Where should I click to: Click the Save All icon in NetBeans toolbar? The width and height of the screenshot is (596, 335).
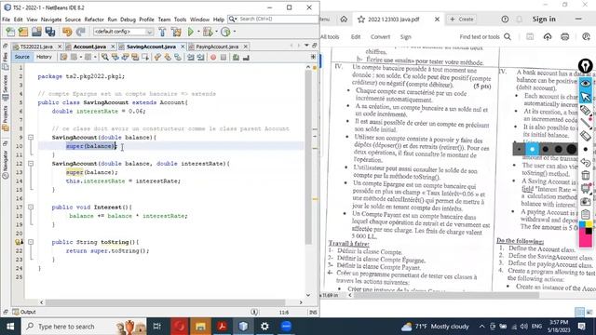click(x=49, y=32)
